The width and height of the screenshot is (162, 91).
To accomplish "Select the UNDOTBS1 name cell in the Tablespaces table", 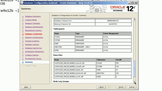I will tap(64, 47).
